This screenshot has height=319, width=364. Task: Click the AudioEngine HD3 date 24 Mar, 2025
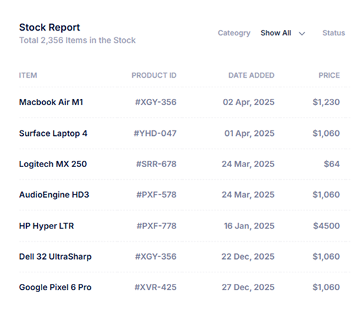pyautogui.click(x=248, y=195)
